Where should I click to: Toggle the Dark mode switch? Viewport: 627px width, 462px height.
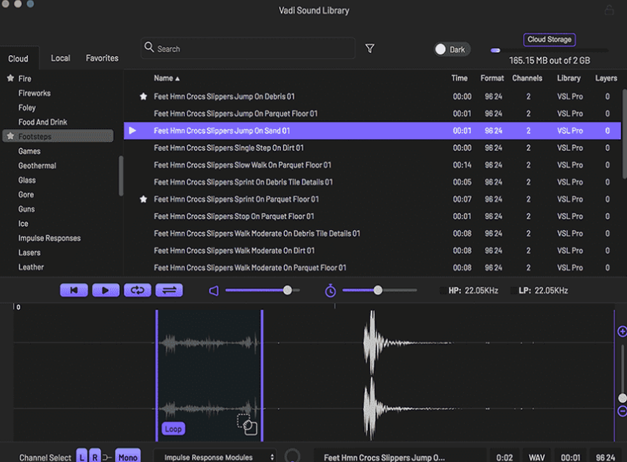(x=451, y=50)
